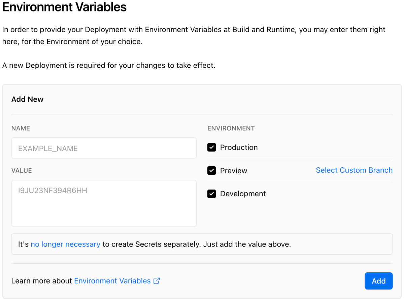Viewport: 404px width, 301px height.
Task: Click the Environment Variables page title
Action: [64, 7]
